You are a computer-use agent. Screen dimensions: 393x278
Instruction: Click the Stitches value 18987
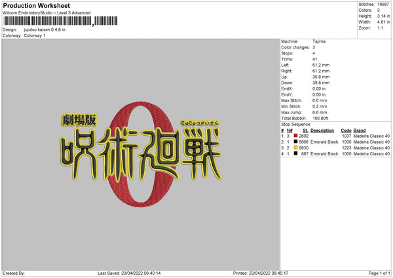[x=383, y=5]
